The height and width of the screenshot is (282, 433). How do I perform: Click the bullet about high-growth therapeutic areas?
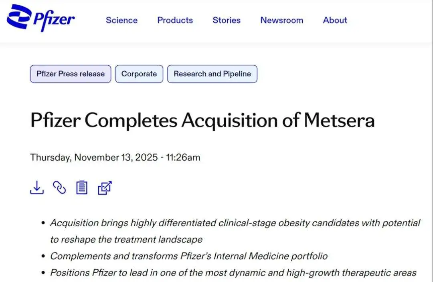pos(233,273)
